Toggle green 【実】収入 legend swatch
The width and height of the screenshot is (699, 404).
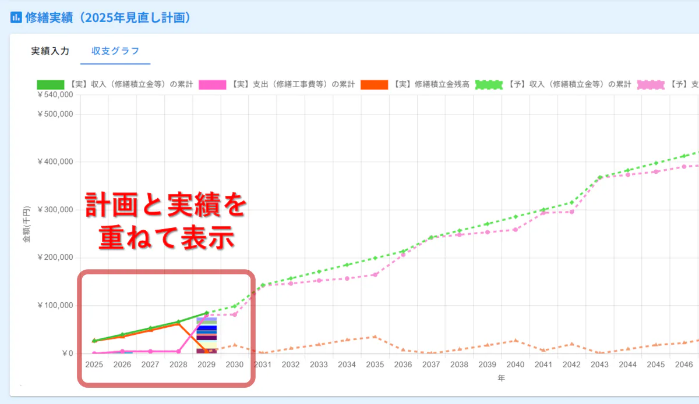51,84
